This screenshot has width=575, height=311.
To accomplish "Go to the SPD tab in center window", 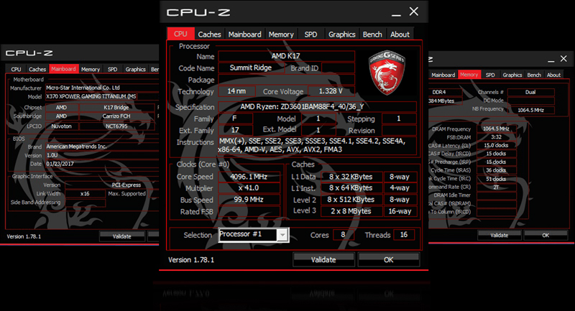I will [x=310, y=34].
